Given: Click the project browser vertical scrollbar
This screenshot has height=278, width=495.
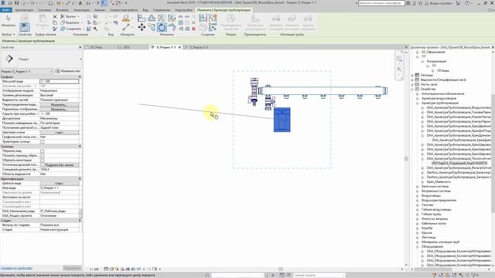Looking at the screenshot, I should pos(493,153).
